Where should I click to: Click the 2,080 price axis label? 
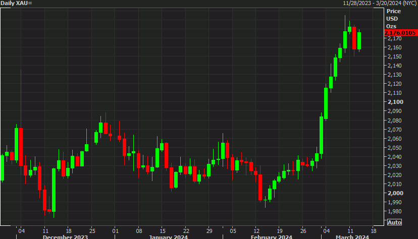pyautogui.click(x=395, y=121)
